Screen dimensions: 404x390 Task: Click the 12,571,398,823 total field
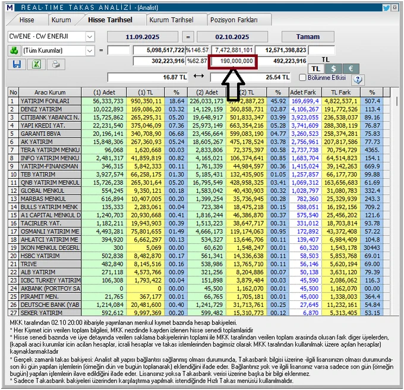click(x=281, y=50)
